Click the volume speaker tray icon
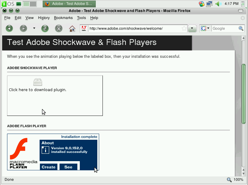The height and width of the screenshot is (185, 248). (218, 4)
